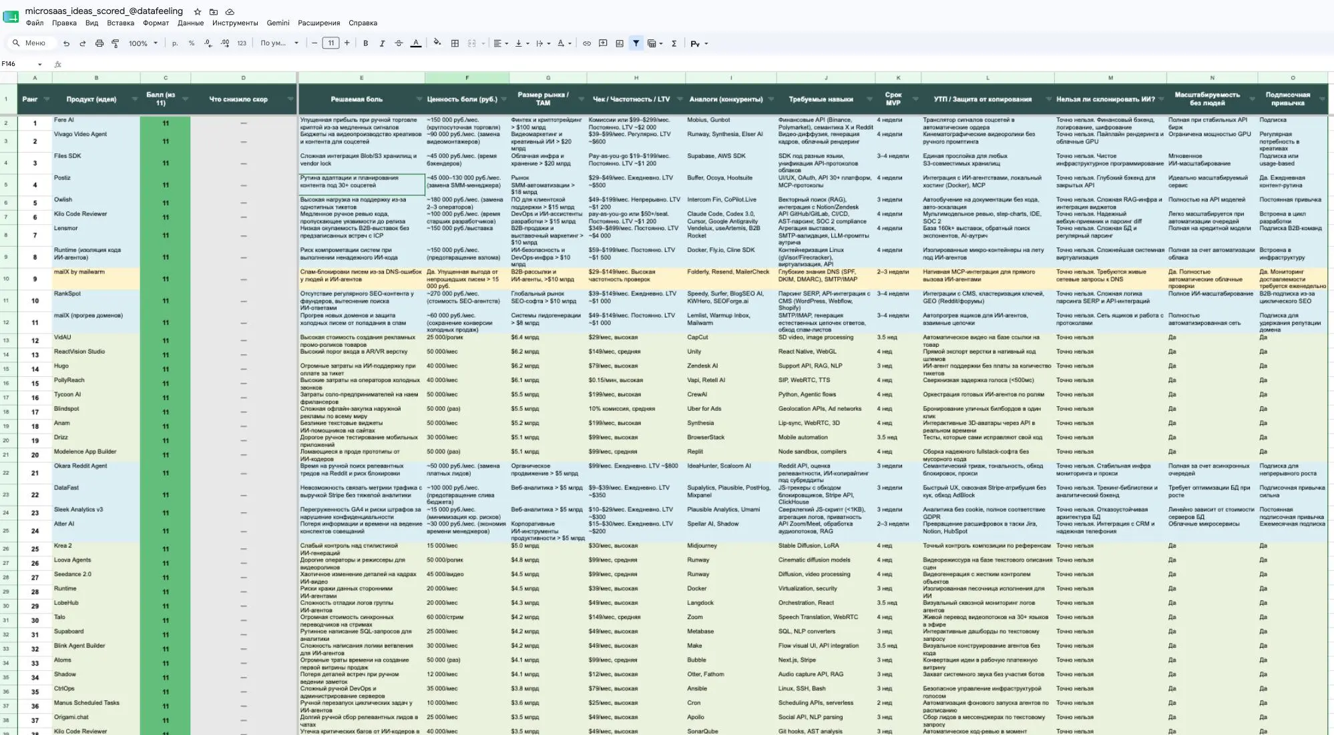Expand the name box dropdown arrow
1334x735 pixels.
[x=40, y=64]
